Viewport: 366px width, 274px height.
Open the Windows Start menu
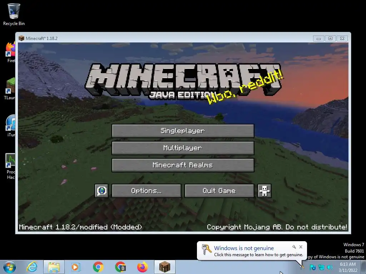(10, 267)
